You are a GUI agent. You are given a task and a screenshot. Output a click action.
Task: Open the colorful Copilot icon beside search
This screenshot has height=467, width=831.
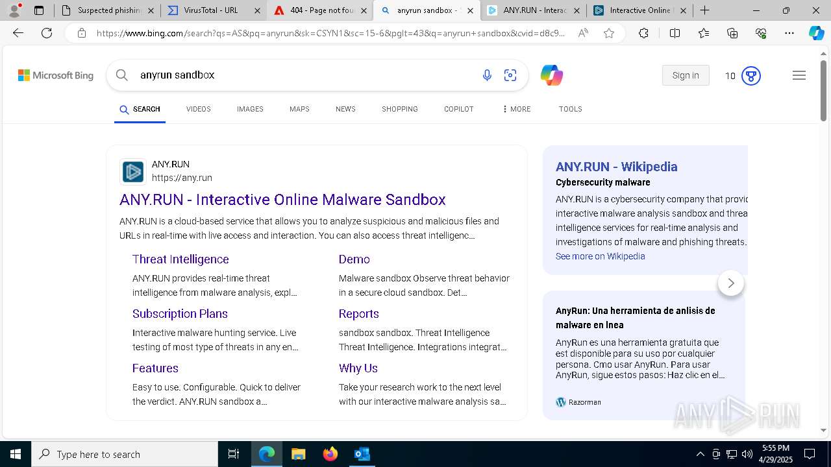pyautogui.click(x=551, y=75)
